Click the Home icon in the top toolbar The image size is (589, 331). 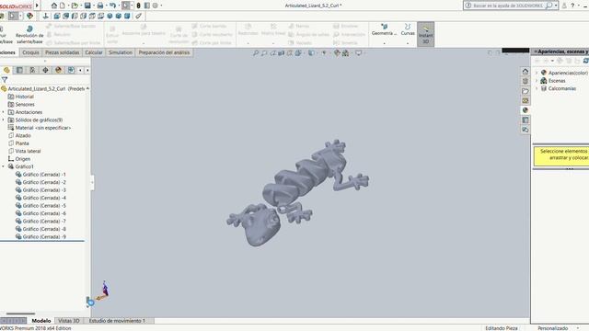coord(54,6)
